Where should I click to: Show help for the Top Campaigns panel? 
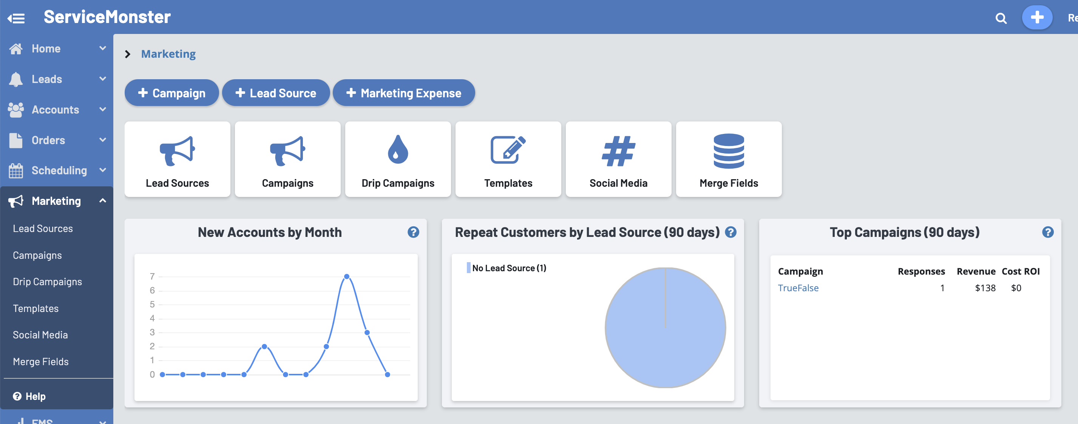(x=1047, y=232)
